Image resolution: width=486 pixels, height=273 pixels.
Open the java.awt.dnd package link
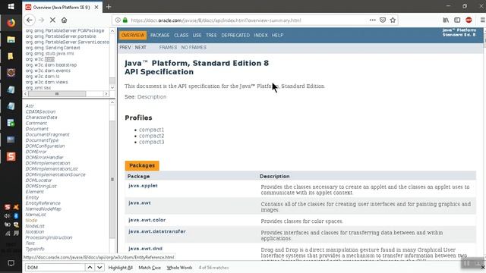145,249
